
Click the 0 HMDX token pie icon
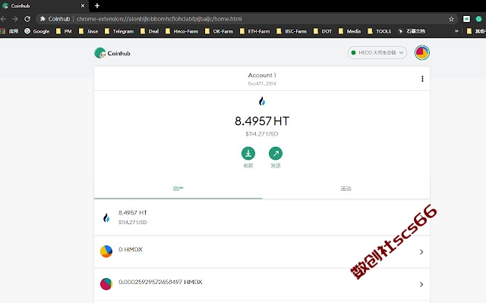(106, 251)
